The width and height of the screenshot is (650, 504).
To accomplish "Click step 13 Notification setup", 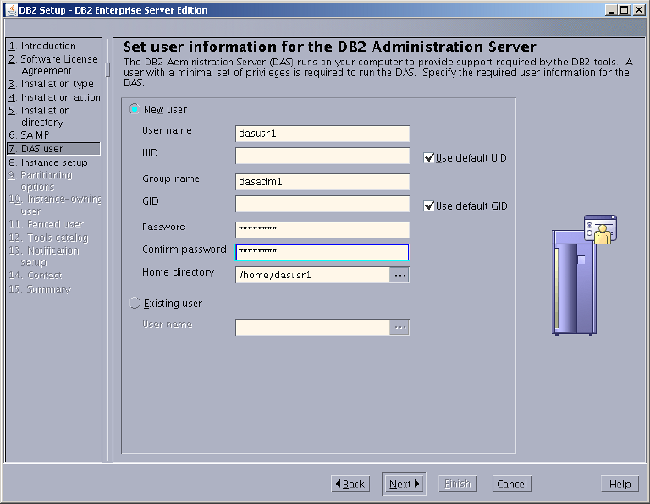I will (x=43, y=256).
